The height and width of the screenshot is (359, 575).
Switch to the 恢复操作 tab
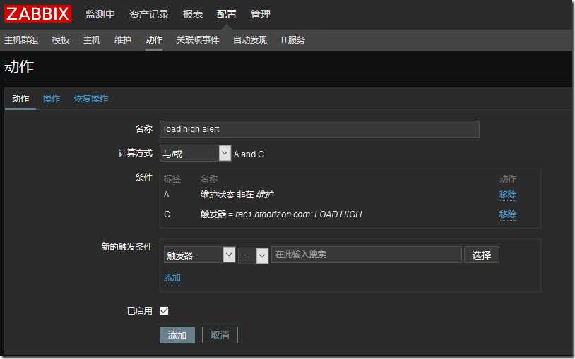click(x=91, y=99)
